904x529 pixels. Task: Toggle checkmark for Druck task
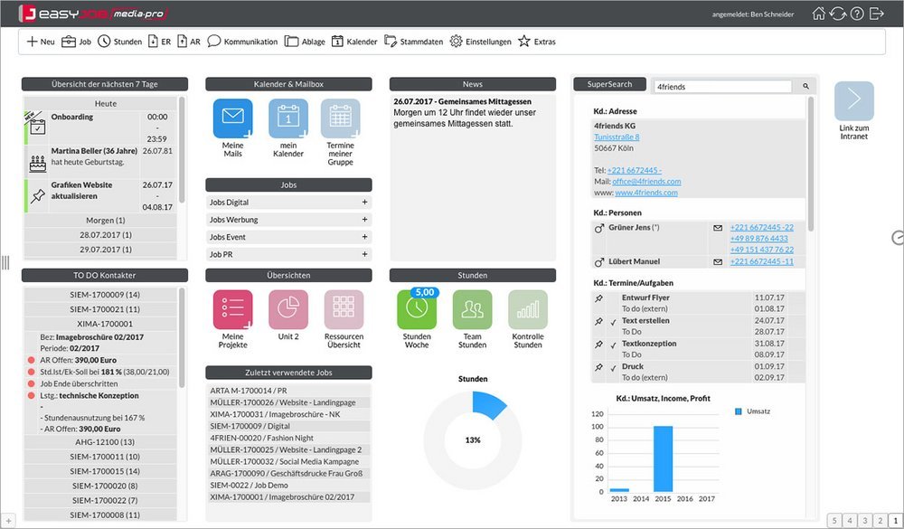pos(614,367)
